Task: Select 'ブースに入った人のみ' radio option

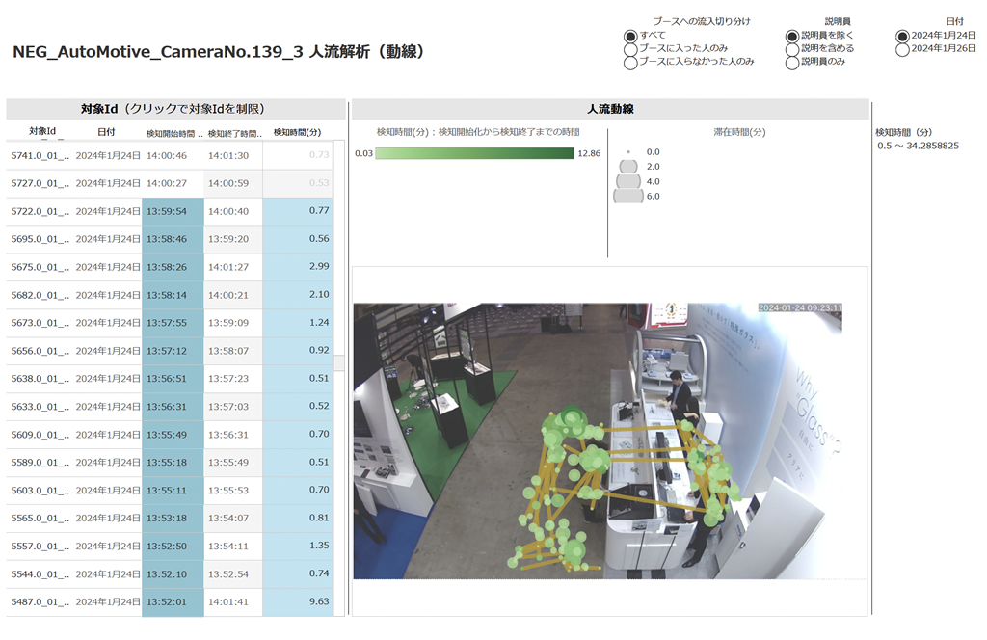Action: click(x=631, y=49)
